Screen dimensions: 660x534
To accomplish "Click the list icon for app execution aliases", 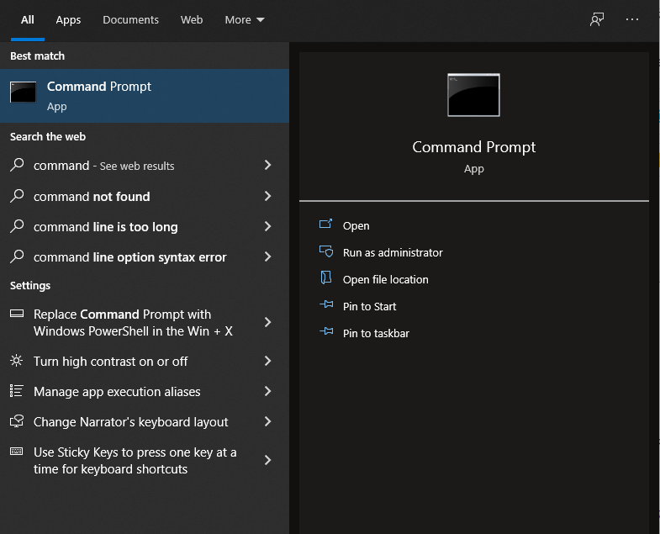I will (17, 391).
